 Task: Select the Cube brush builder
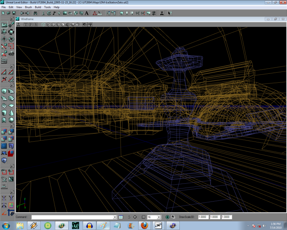pyautogui.click(x=4, y=91)
